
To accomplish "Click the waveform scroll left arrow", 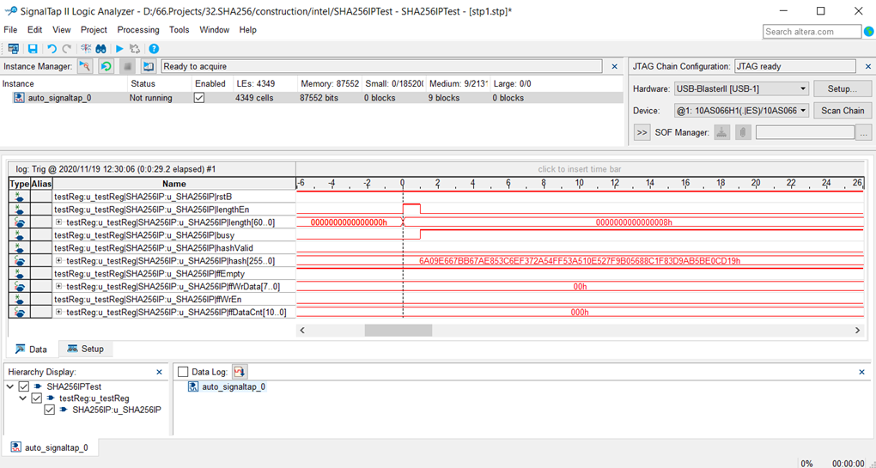I will [302, 331].
